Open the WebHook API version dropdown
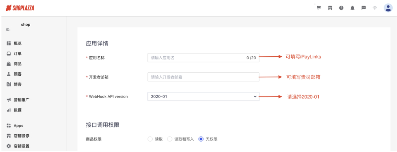Viewport: 397px width, 152px height. [x=203, y=96]
